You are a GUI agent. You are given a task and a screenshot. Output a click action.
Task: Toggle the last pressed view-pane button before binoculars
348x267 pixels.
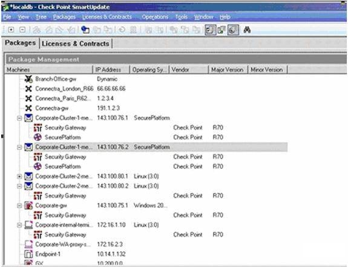[233, 30]
